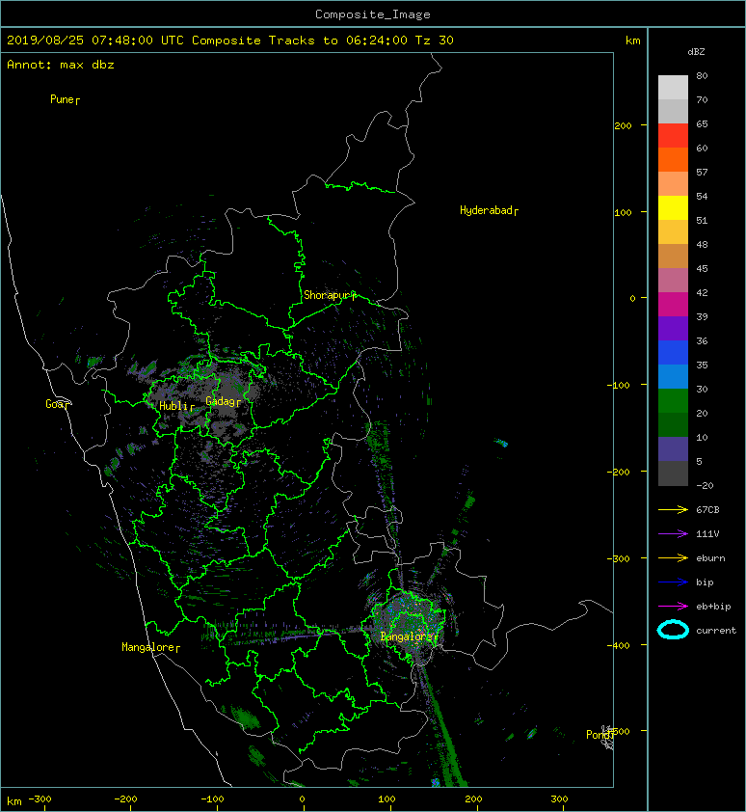Click the 67CB yellow arrow legend icon
The image size is (746, 812).
673,510
